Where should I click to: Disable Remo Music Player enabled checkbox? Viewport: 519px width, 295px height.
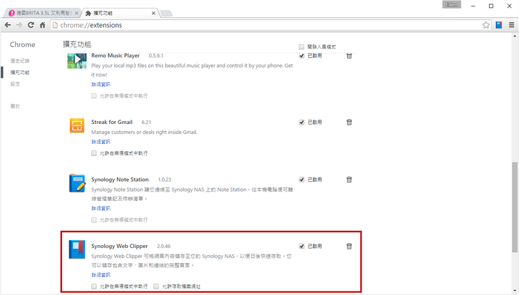tap(302, 56)
